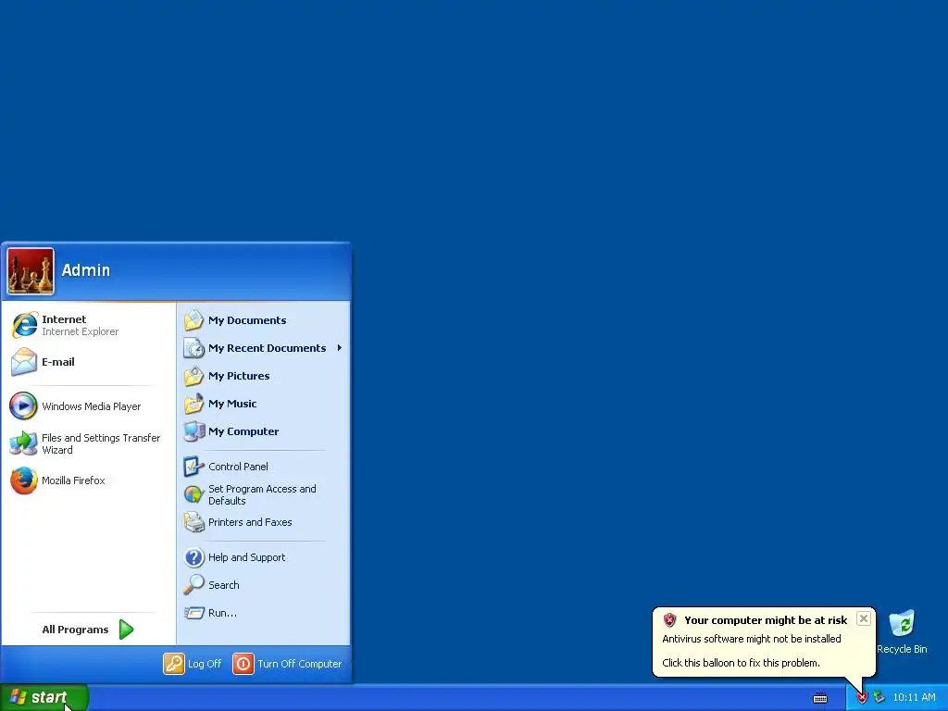Click 'Click this balloon to fix this problem'
Image resolution: width=948 pixels, height=711 pixels.
coord(741,663)
